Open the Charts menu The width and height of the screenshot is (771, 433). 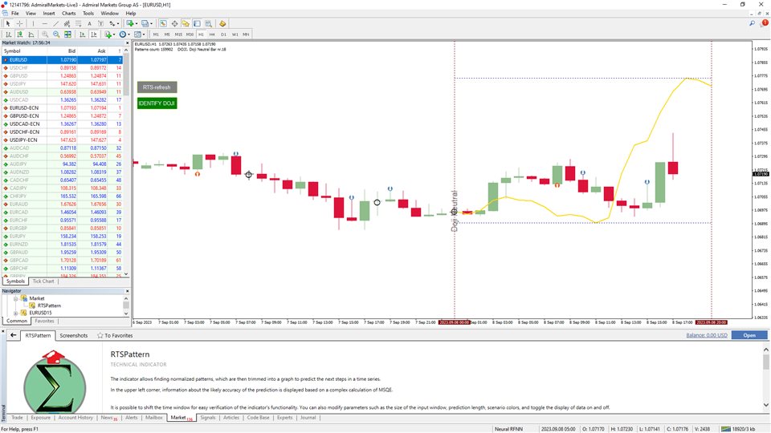click(69, 14)
